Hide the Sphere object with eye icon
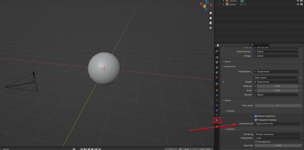 pyautogui.click(x=298, y=4)
